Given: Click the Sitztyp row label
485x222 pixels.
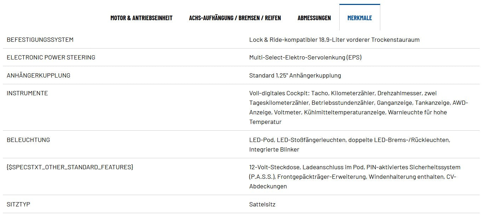Looking at the screenshot, I should coord(18,204).
